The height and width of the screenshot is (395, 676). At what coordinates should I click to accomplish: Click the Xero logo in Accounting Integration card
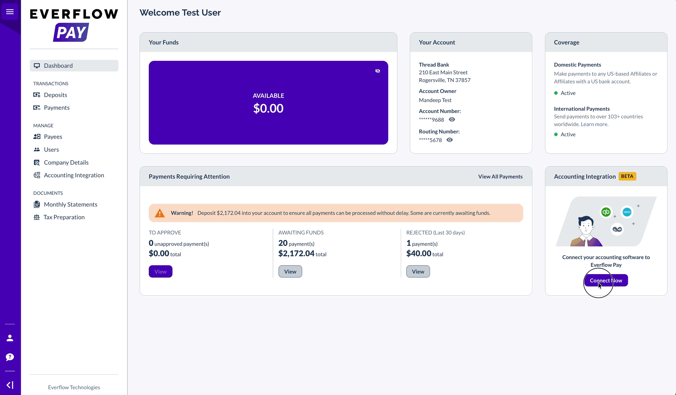(x=626, y=212)
